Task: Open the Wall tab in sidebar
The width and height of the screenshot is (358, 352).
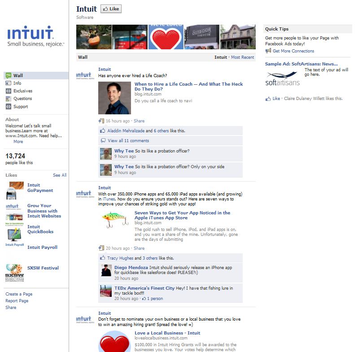Action: 36,76
